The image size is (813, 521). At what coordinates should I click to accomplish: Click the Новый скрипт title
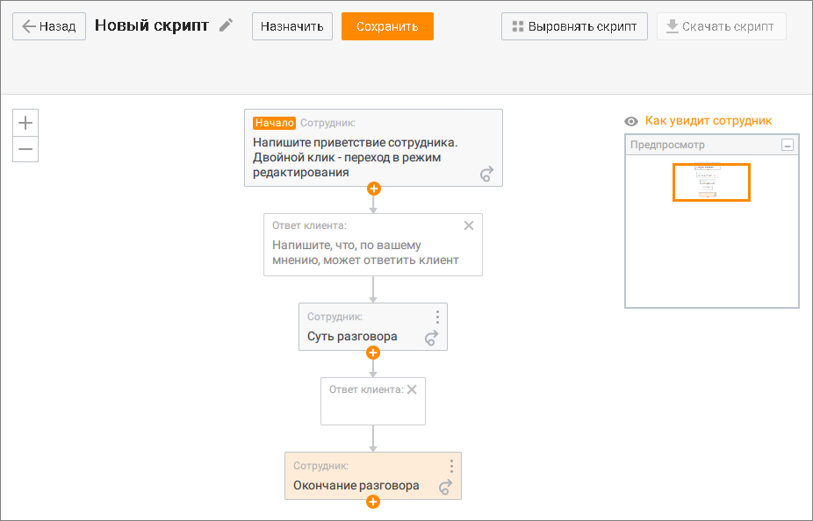152,25
